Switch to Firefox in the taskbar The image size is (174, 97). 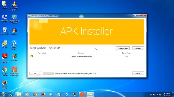[x=43, y=95]
